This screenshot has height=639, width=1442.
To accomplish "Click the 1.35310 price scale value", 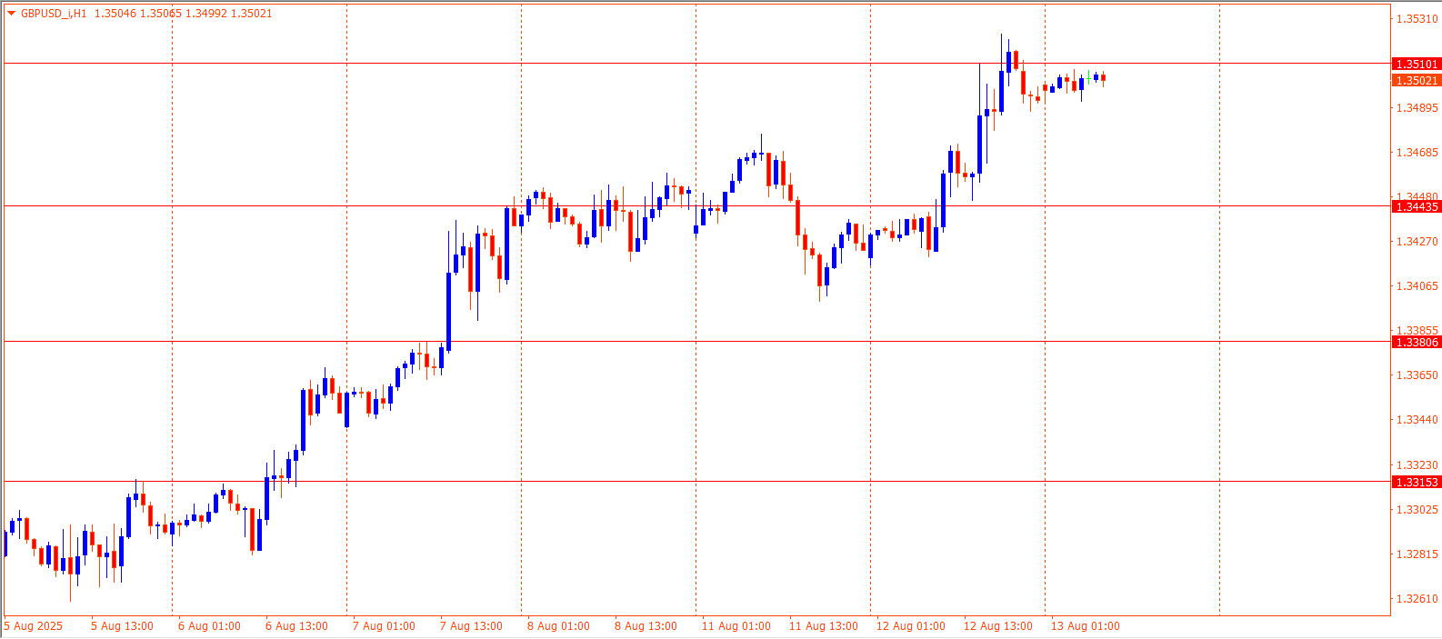I will click(x=1417, y=18).
